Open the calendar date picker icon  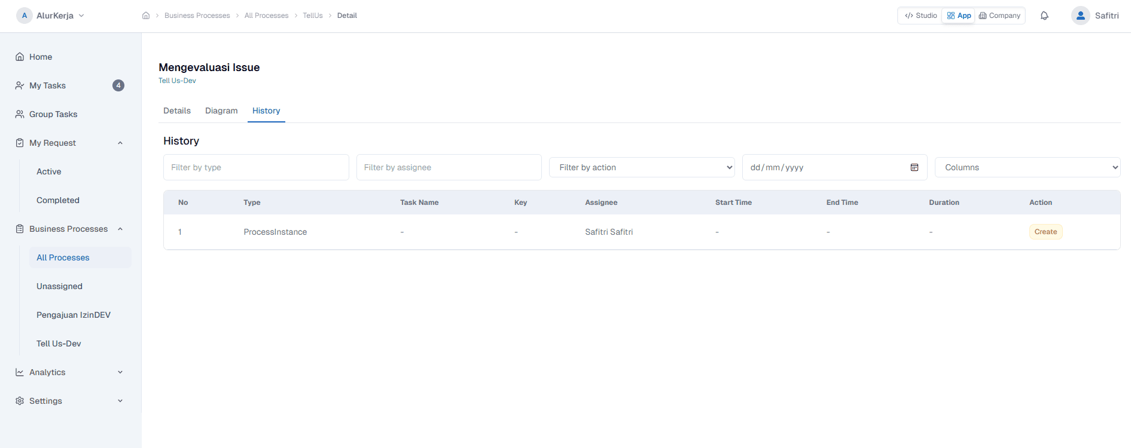point(914,167)
